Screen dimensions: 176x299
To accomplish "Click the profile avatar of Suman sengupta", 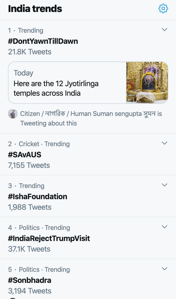I will coord(13,114).
